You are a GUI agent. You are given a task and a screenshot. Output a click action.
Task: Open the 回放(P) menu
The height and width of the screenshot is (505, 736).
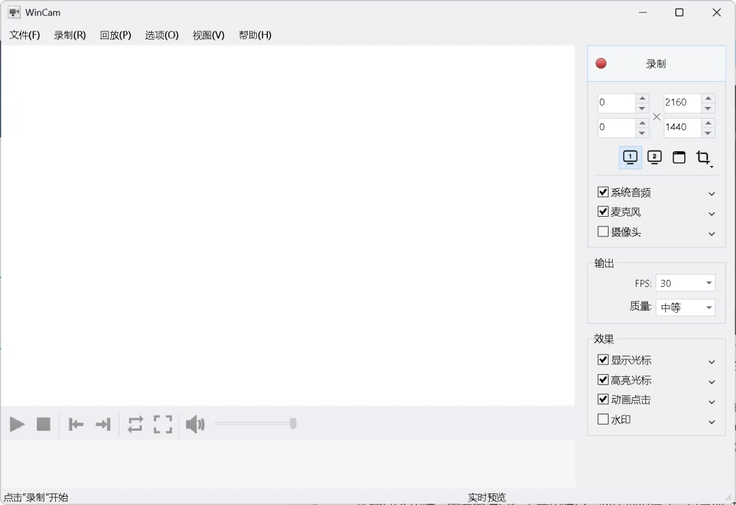(x=115, y=35)
